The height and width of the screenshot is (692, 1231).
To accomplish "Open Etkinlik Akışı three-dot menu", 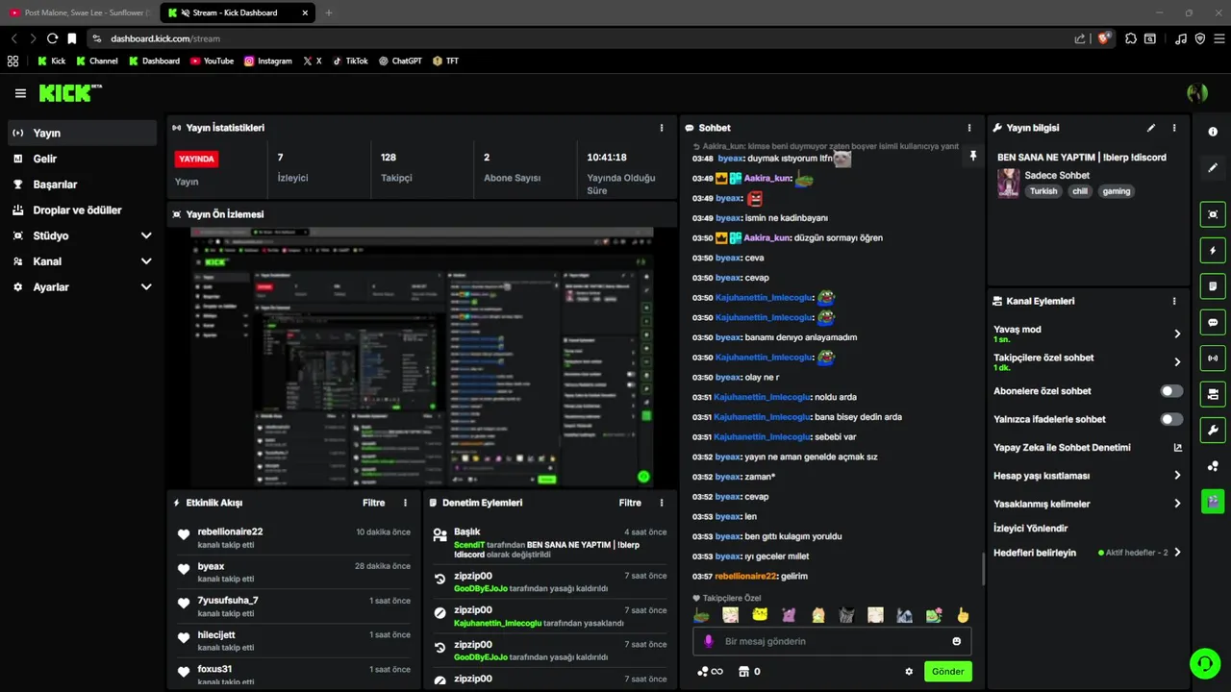I will coord(405,503).
